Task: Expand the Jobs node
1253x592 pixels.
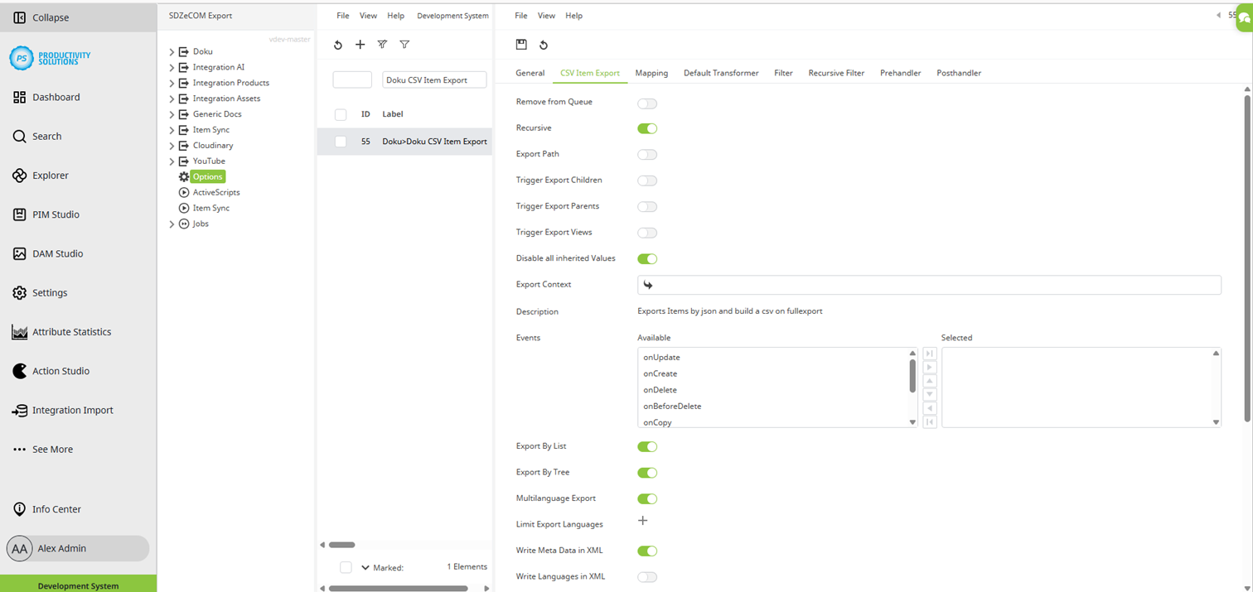Action: (x=172, y=224)
